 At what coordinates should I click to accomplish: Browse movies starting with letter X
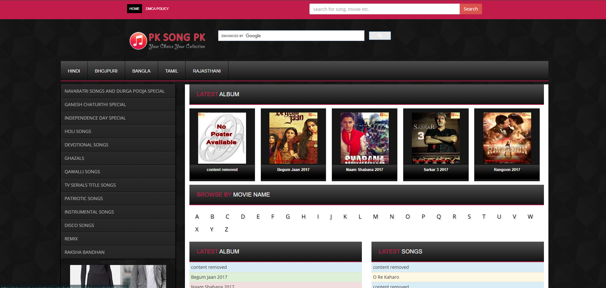tap(197, 230)
